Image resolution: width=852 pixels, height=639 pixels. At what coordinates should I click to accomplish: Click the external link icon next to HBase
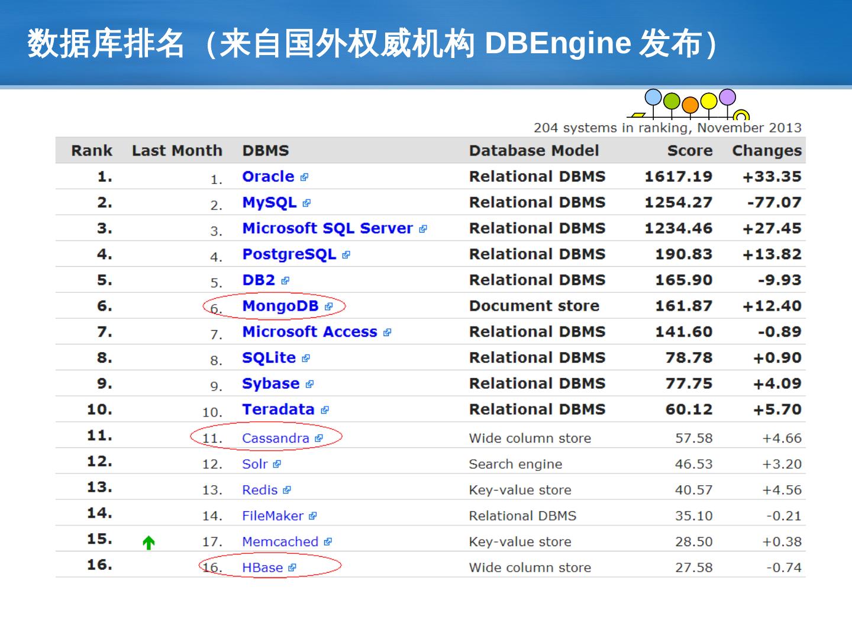coord(292,568)
